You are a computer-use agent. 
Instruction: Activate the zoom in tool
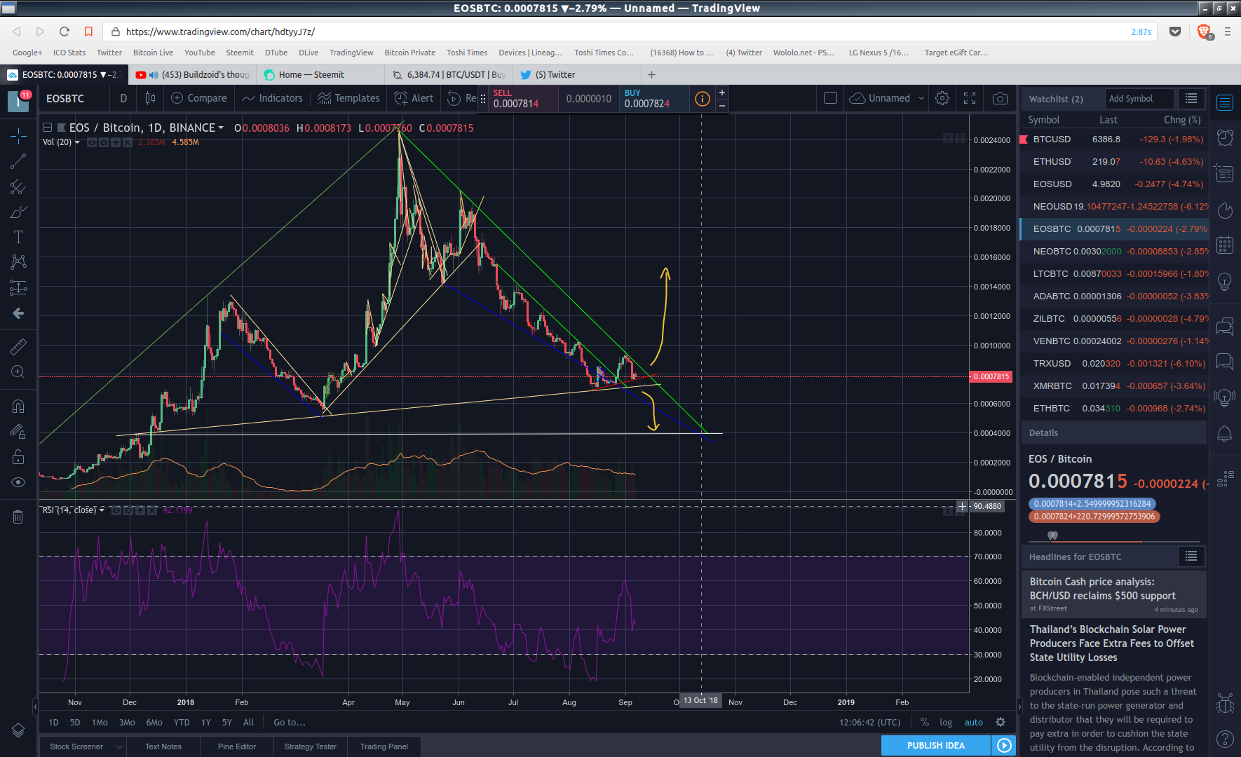tap(18, 372)
